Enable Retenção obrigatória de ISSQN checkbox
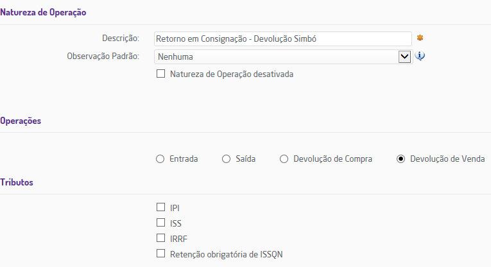 pos(160,254)
